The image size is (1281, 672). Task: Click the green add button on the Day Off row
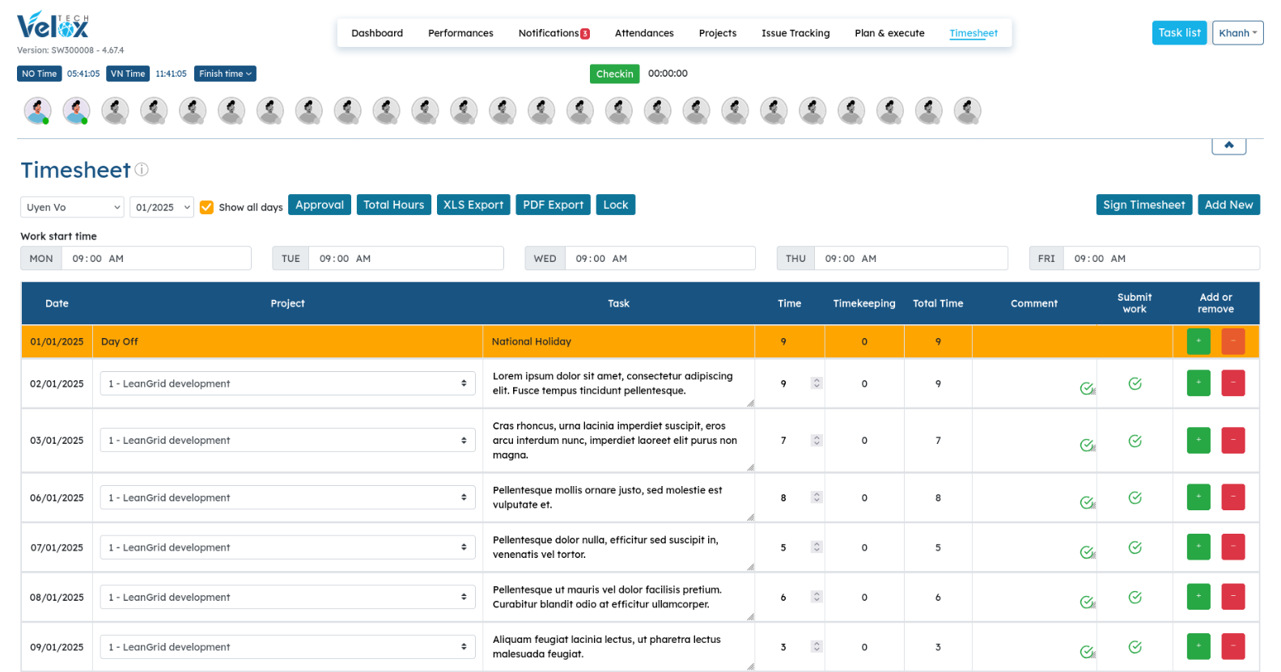tap(1198, 341)
